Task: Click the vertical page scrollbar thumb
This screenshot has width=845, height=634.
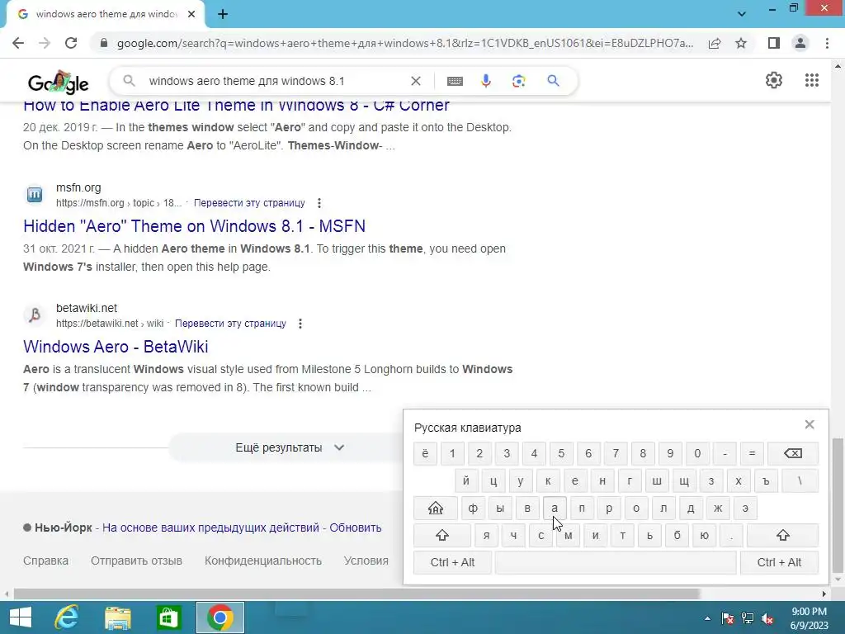Action: click(838, 504)
